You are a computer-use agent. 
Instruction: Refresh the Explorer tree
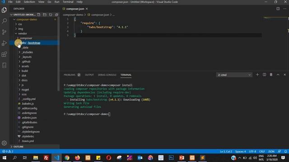51,14
